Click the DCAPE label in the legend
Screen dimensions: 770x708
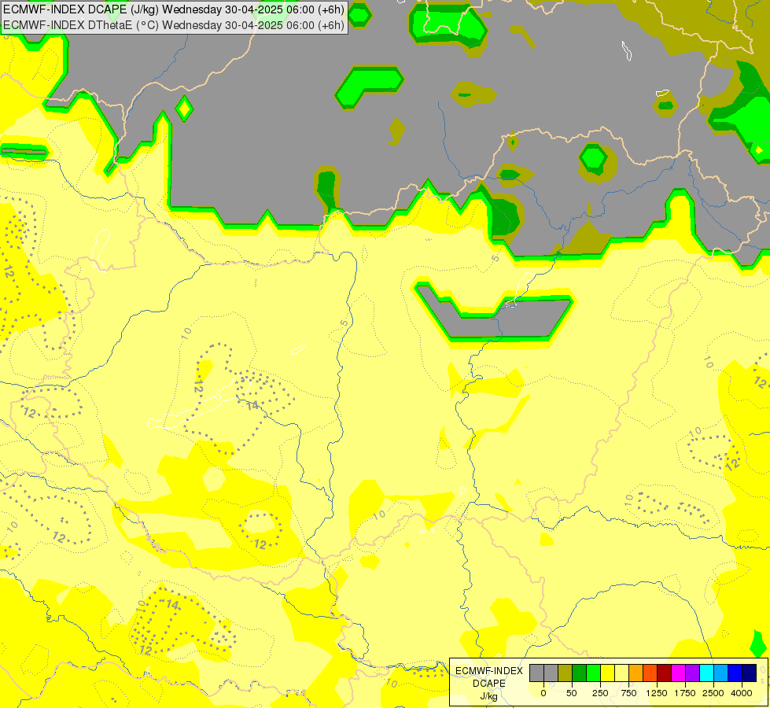[x=489, y=684]
